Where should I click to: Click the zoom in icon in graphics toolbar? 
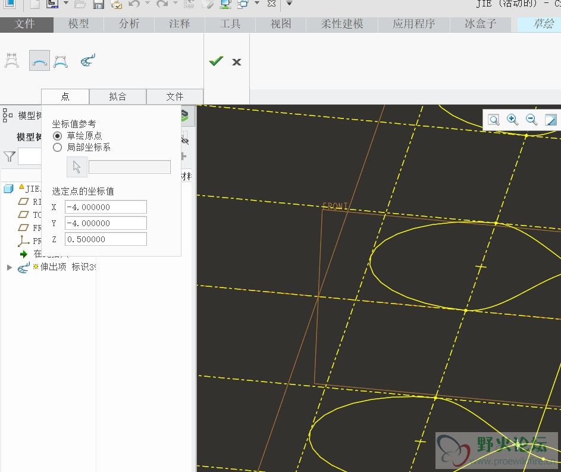click(512, 120)
